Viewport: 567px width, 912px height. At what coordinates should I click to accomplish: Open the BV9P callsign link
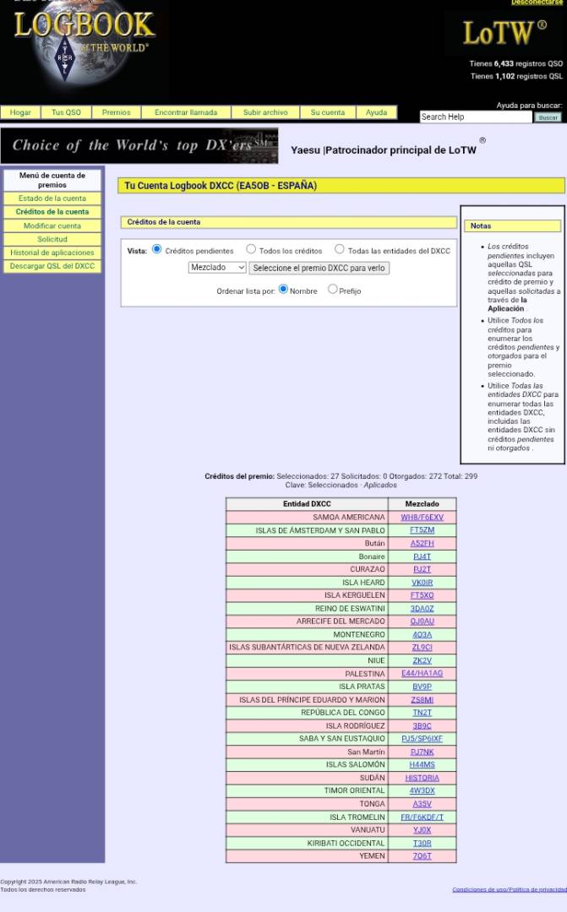coord(422,687)
